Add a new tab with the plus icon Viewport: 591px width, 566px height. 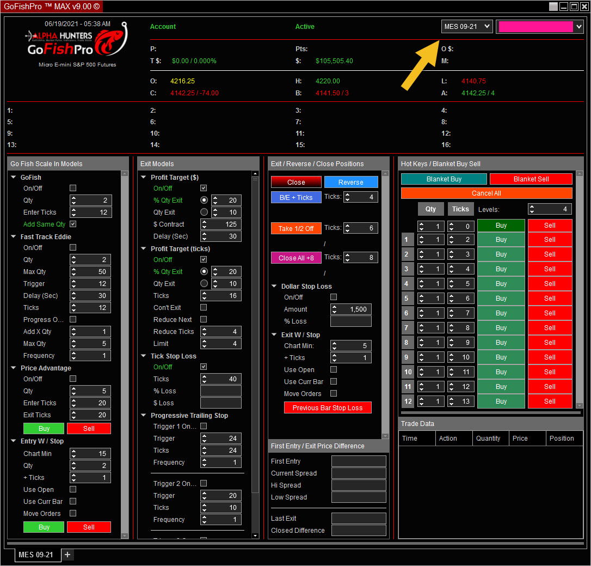coord(67,555)
